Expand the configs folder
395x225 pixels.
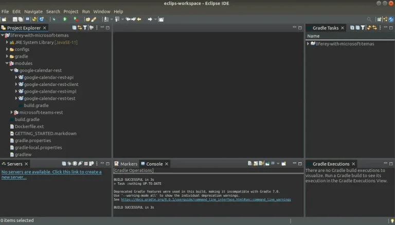tap(7, 49)
